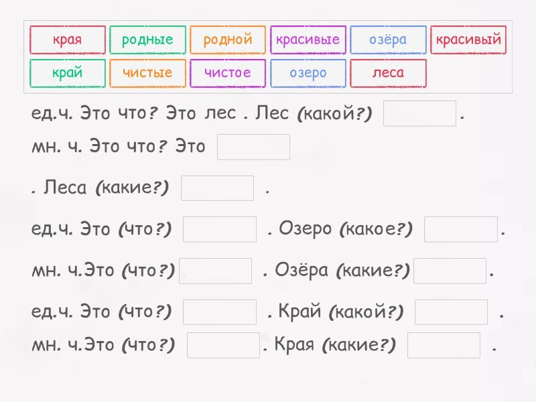Click the red "красивый" word tile
The width and height of the screenshot is (536, 402).
tap(468, 40)
